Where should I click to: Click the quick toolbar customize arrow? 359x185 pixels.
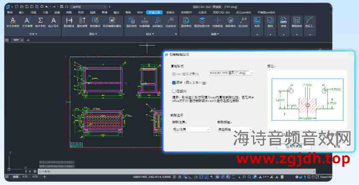pos(110,7)
